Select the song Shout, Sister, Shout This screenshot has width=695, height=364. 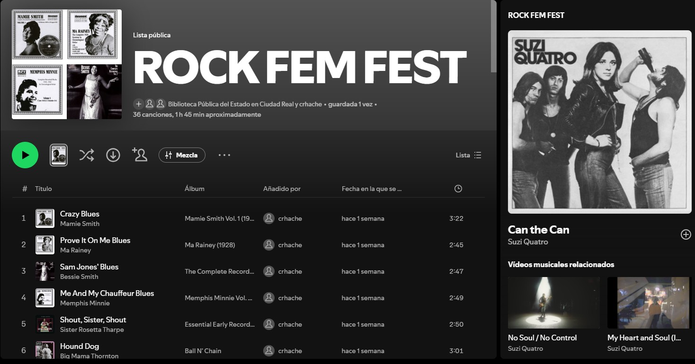pyautogui.click(x=93, y=320)
